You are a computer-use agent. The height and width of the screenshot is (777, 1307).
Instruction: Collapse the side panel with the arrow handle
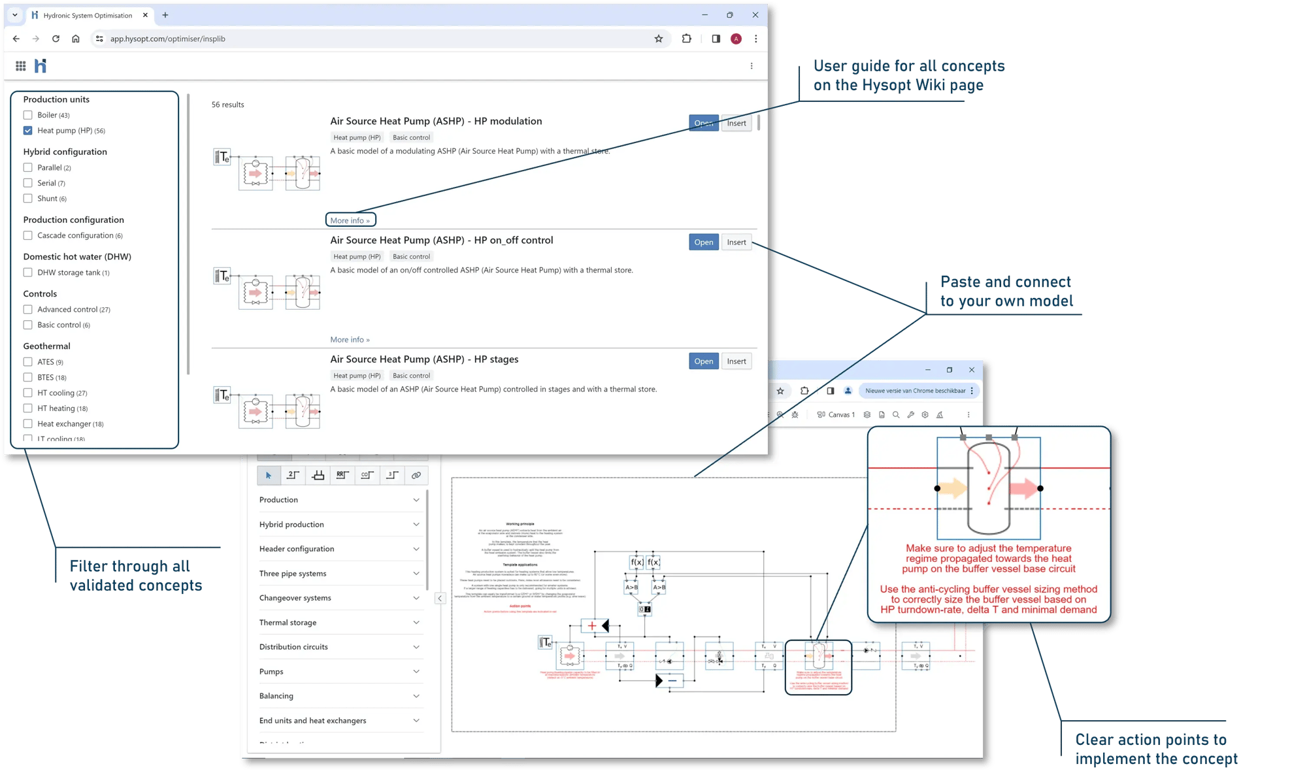point(440,598)
